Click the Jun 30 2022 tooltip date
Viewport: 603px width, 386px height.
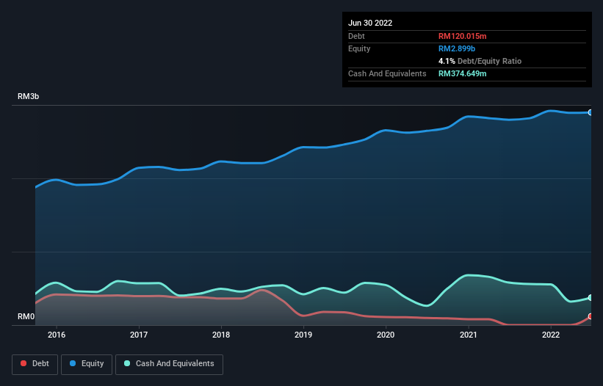click(x=370, y=23)
